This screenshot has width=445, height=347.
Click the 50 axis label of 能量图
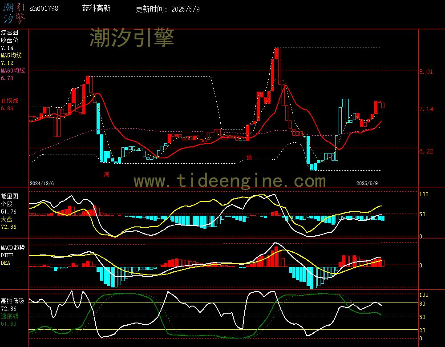pyautogui.click(x=422, y=214)
